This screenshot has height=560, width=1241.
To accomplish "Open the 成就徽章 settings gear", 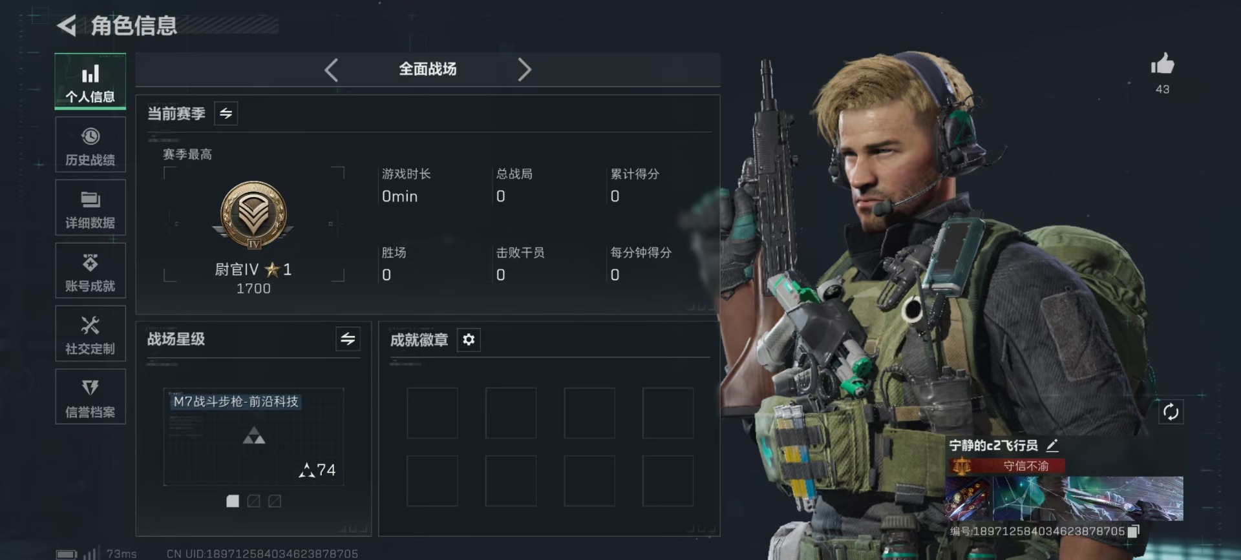I will pyautogui.click(x=469, y=340).
